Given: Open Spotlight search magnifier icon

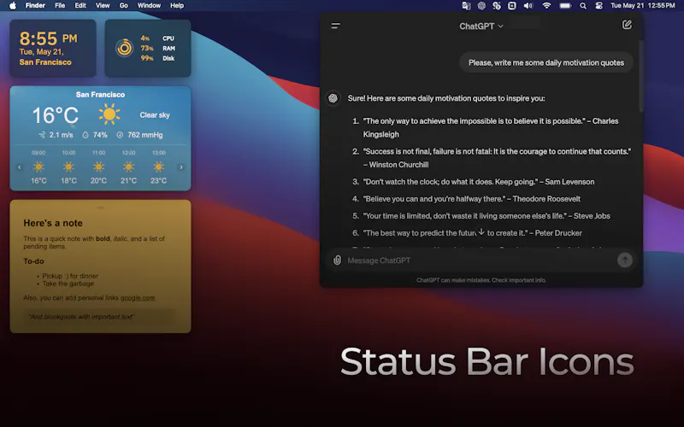Looking at the screenshot, I should [x=583, y=6].
